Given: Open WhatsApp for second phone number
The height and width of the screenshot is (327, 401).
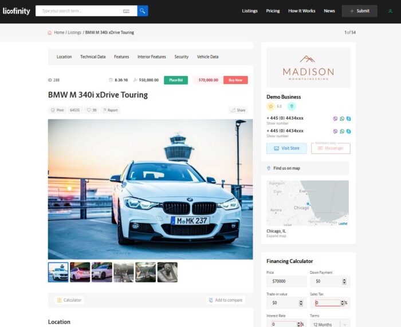Looking at the screenshot, I should point(342,131).
